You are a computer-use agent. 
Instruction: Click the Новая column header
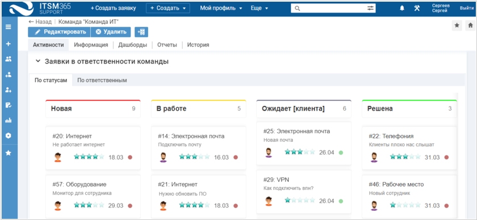[x=93, y=108]
